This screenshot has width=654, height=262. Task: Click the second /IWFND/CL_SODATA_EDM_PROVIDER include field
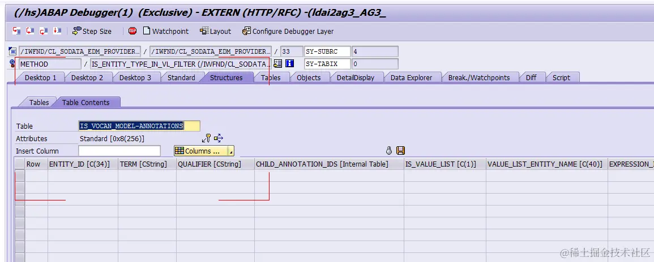coord(210,51)
